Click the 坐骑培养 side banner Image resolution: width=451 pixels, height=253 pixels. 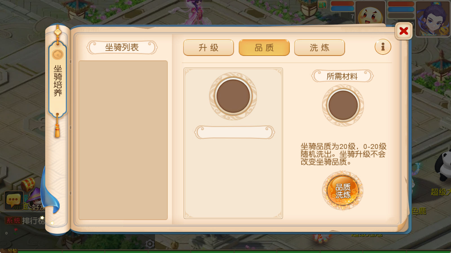pos(58,80)
